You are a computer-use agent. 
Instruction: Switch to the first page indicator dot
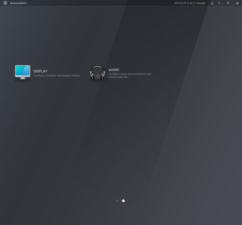(x=117, y=200)
